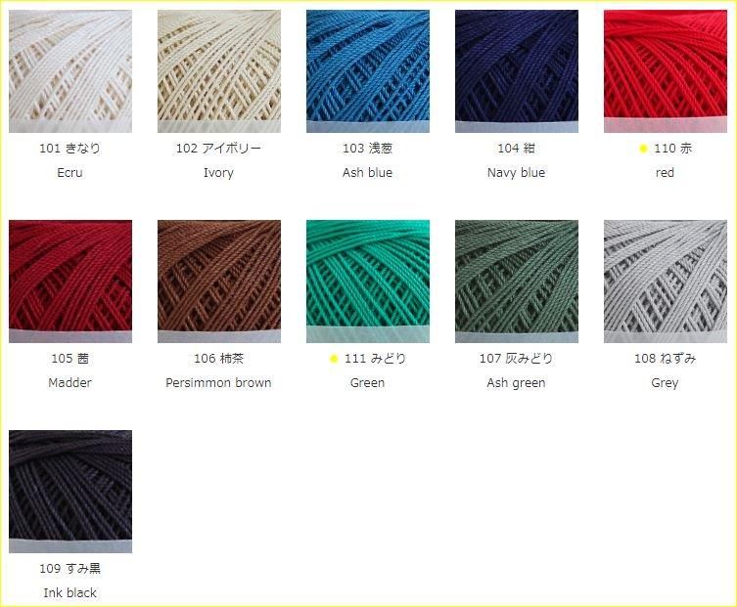The height and width of the screenshot is (607, 737).
Task: Click the 'Navy blue' text label
Action: tap(516, 173)
